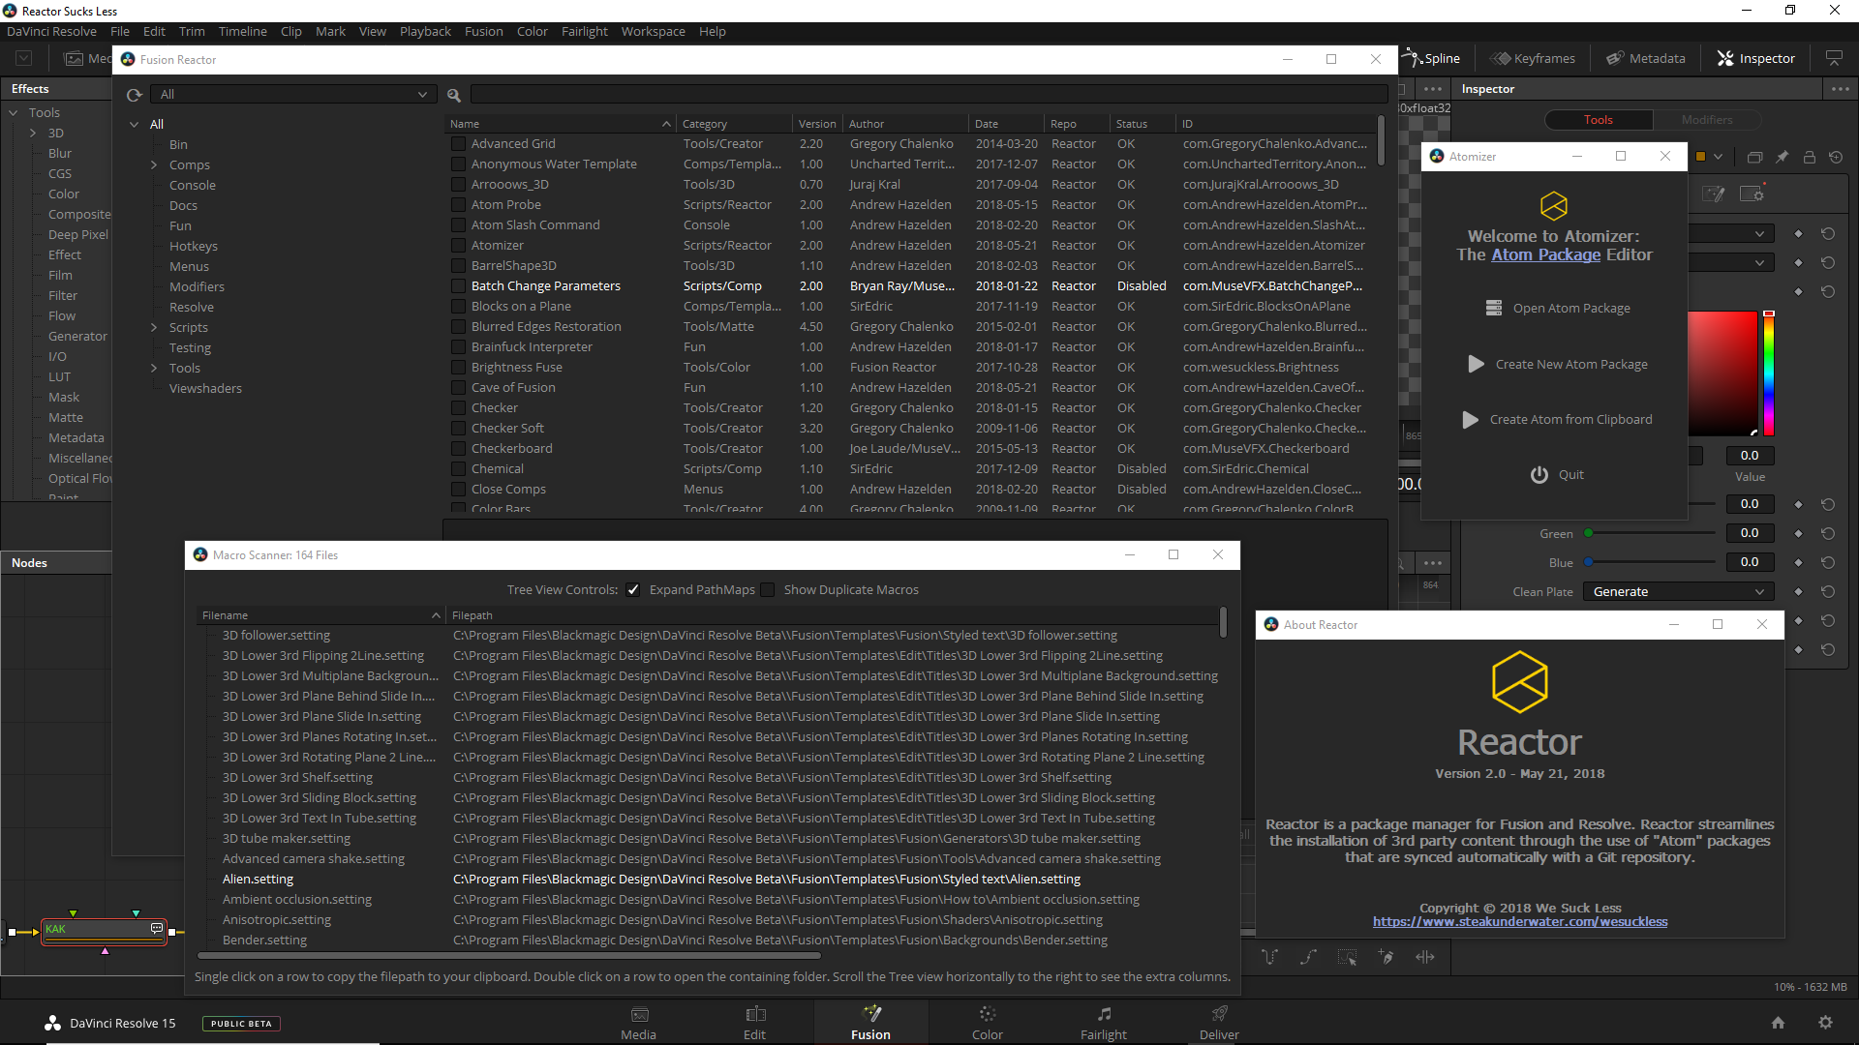Click the pin icon in Inspector header

pos(1783,157)
